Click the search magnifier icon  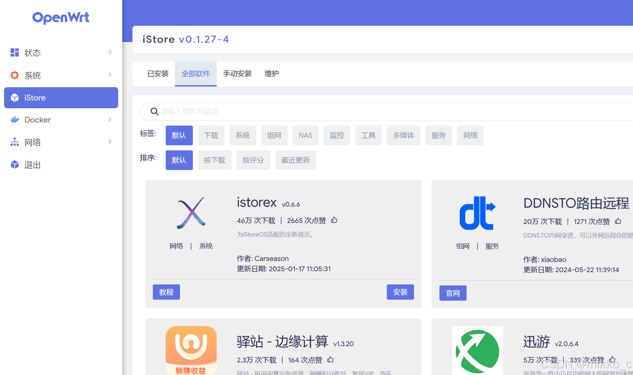click(x=154, y=111)
